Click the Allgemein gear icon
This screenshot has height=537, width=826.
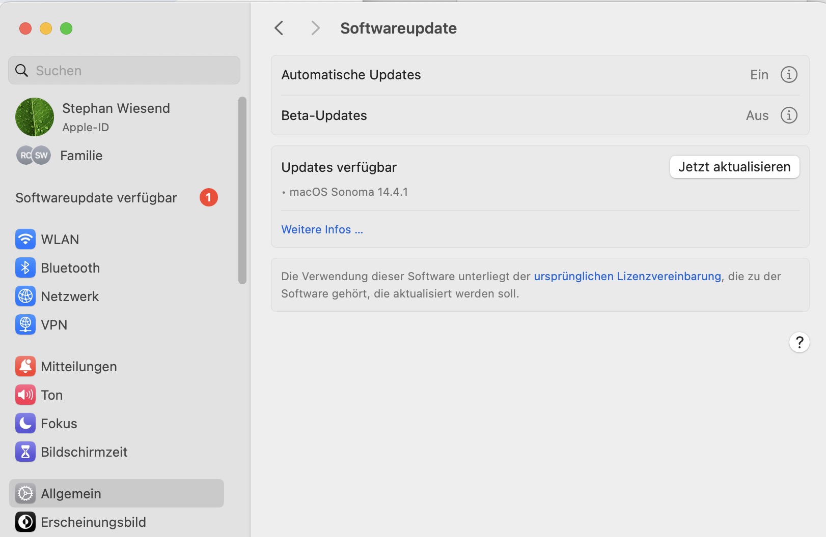click(x=25, y=493)
